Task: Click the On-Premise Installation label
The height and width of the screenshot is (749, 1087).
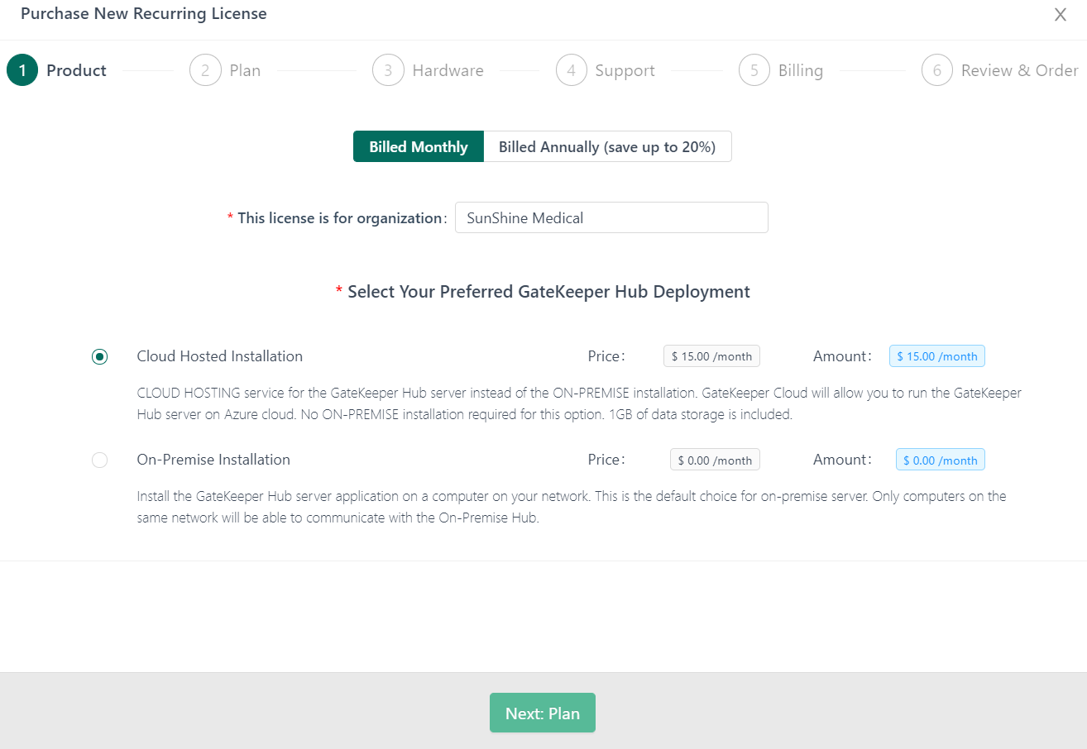Action: (213, 460)
